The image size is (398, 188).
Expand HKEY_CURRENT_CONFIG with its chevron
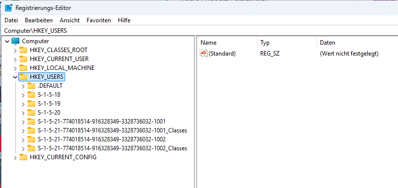[x=15, y=158]
